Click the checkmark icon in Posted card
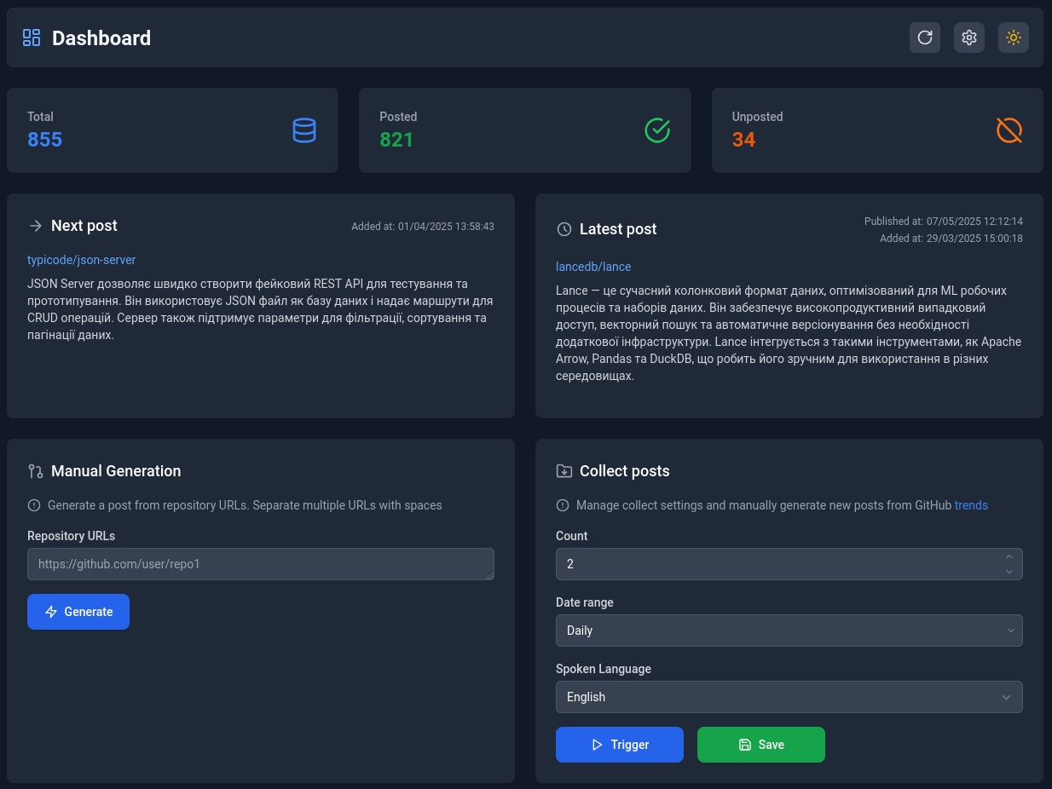This screenshot has width=1052, height=789. [x=657, y=130]
